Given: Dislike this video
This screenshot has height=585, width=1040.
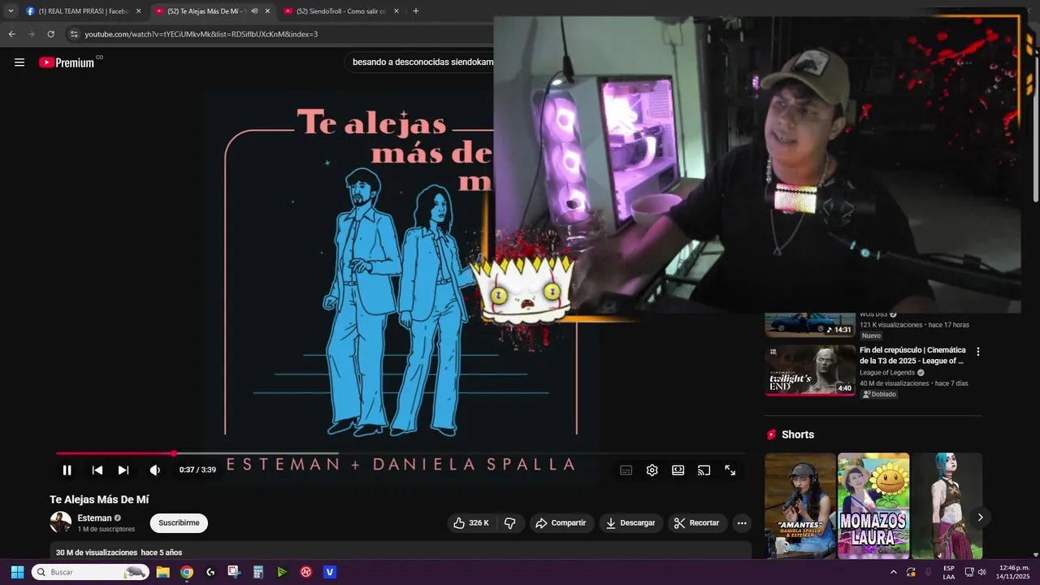Looking at the screenshot, I should pyautogui.click(x=510, y=523).
